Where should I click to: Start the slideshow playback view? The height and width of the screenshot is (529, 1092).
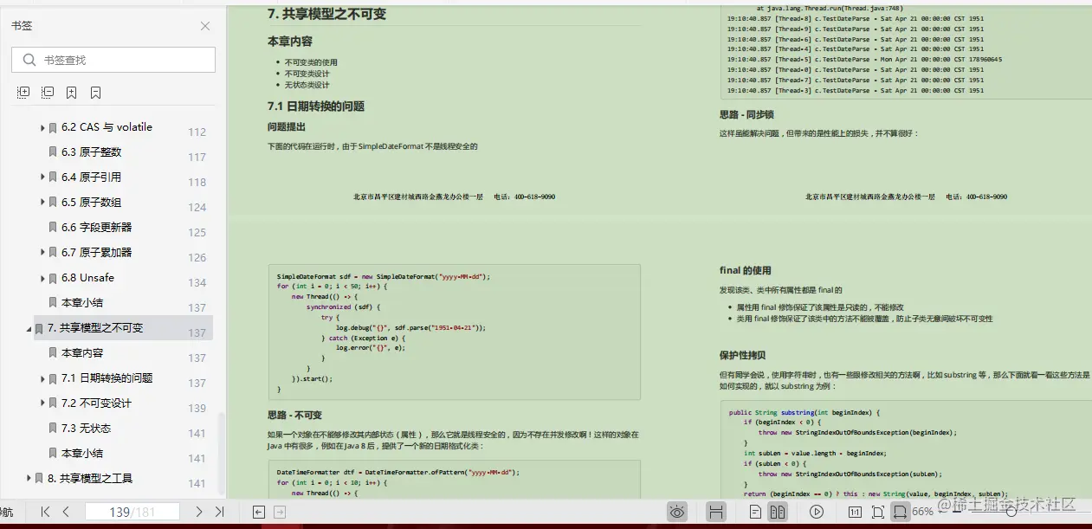click(817, 511)
